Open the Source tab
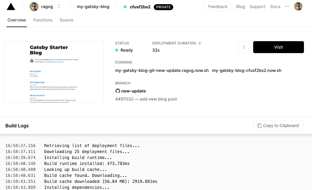Image resolution: width=312 pixels, height=190 pixels. pos(66,20)
